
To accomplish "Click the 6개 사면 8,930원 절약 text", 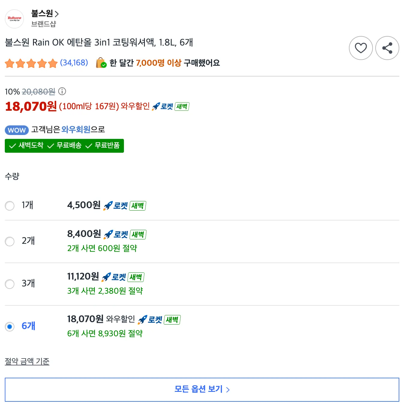I will pos(105,333).
